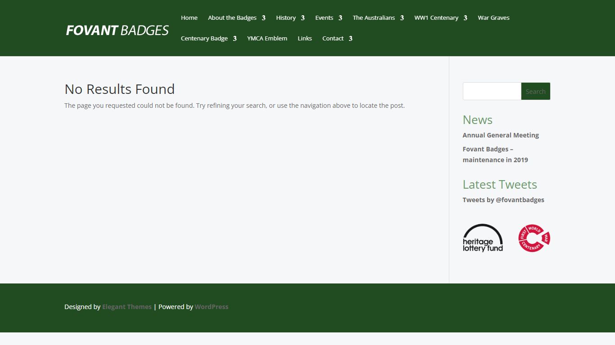Expand The Australians submenu arrow
The image size is (615, 345).
coord(402,18)
